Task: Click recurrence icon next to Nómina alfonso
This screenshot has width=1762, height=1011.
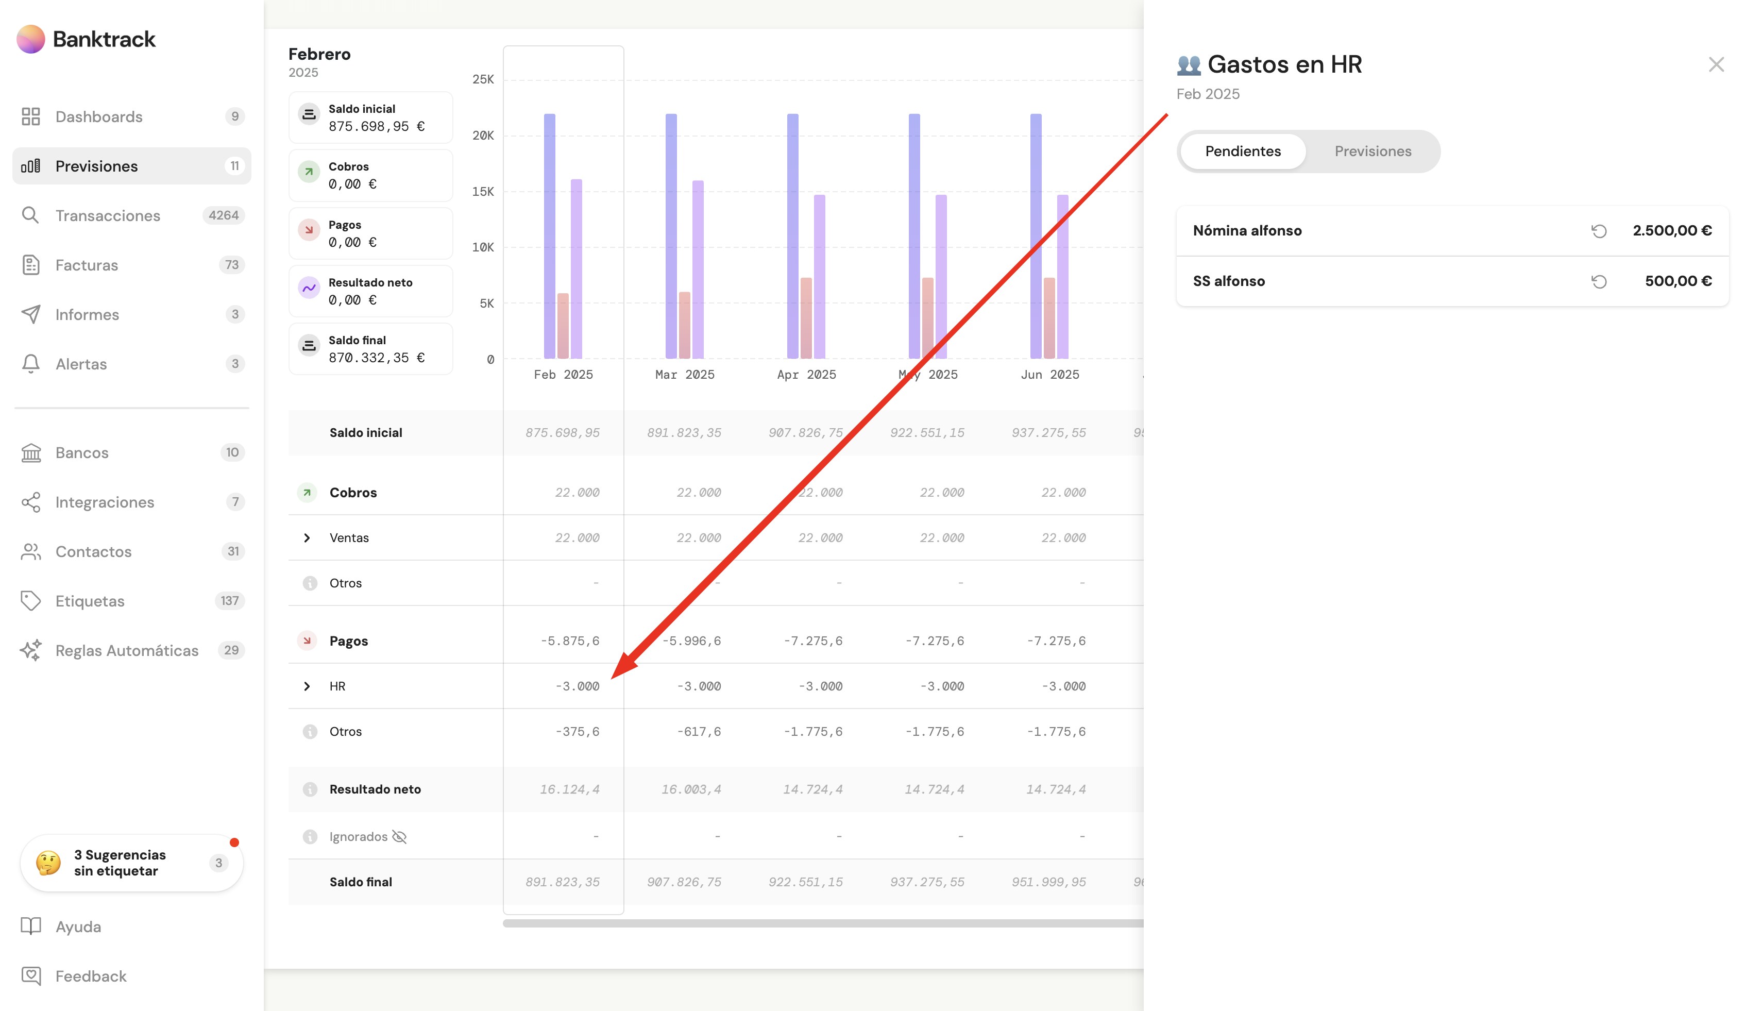Action: coord(1599,231)
